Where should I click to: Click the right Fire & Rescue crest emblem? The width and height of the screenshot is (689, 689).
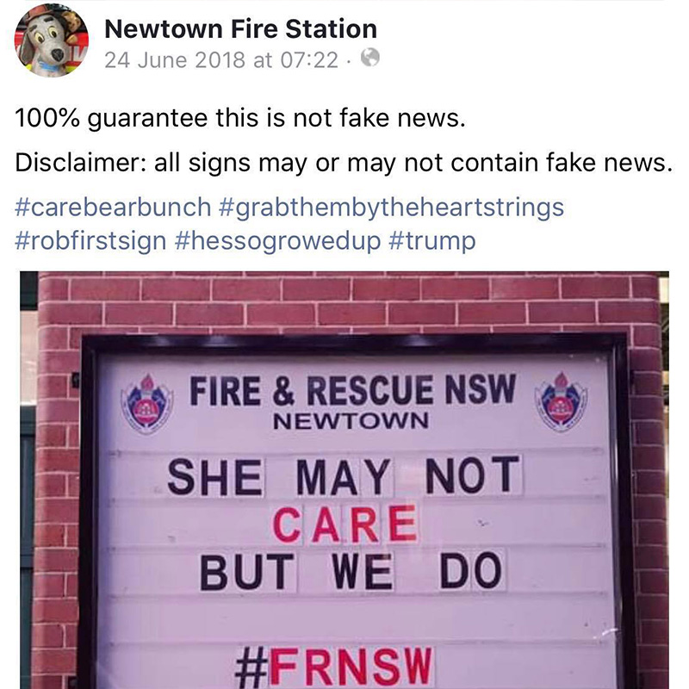tap(562, 401)
